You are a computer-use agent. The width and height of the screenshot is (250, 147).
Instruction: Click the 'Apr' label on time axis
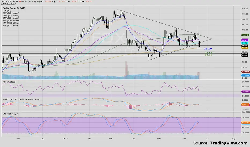pos(134,138)
